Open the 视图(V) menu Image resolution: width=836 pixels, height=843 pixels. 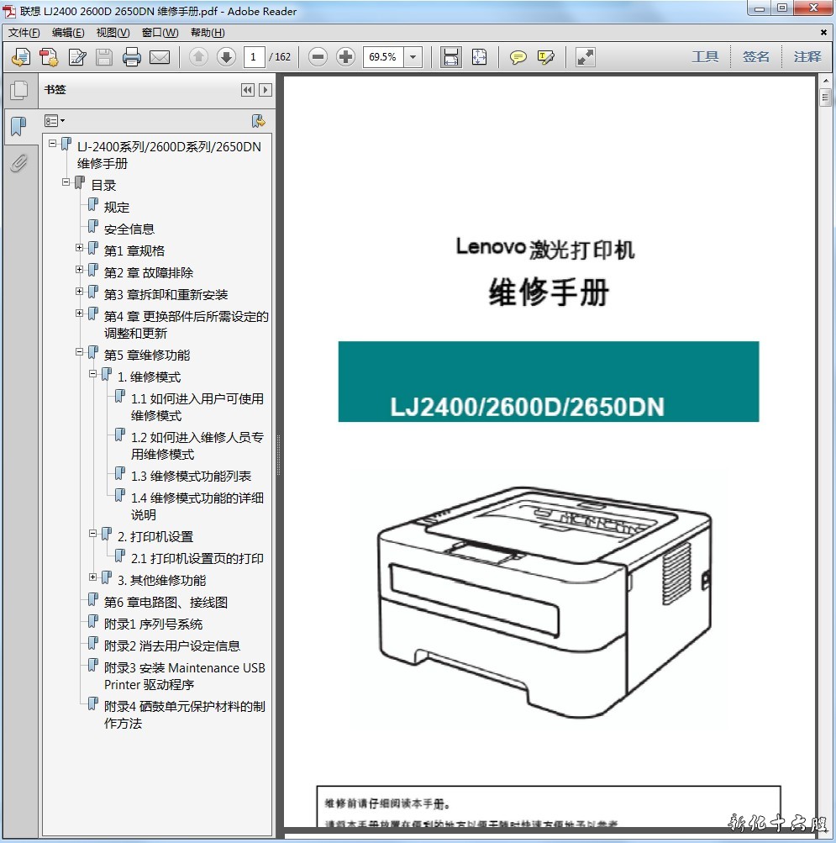pyautogui.click(x=113, y=33)
